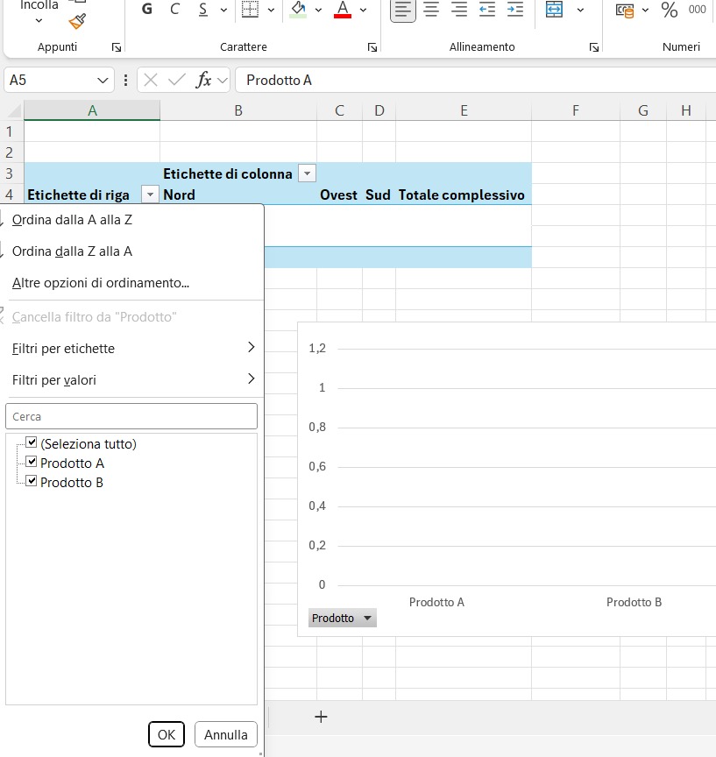Apply bold formatting with the G button

(x=146, y=10)
